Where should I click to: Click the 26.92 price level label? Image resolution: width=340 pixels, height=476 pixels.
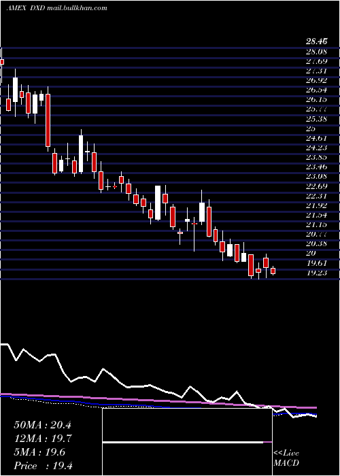[316, 80]
